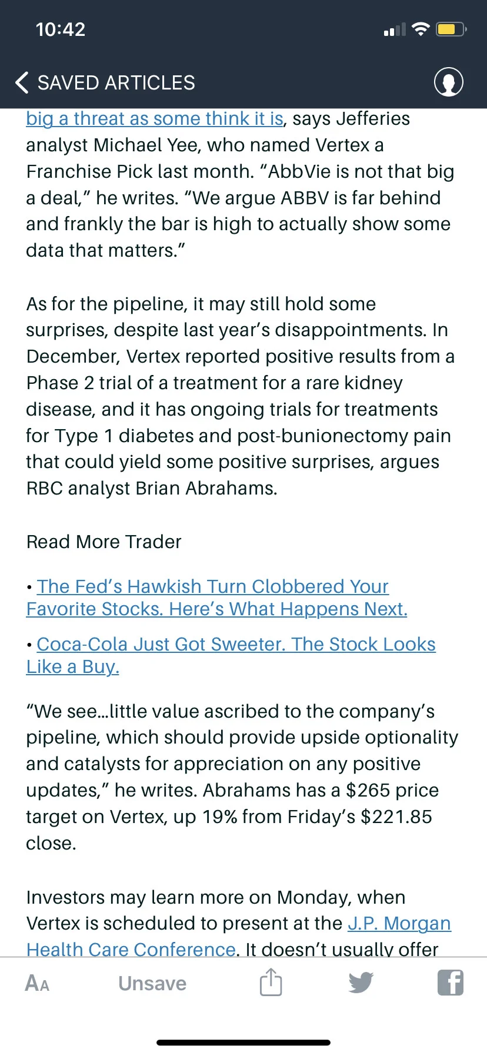Tap the battery indicator icon
This screenshot has width=487, height=1055.
[x=451, y=29]
